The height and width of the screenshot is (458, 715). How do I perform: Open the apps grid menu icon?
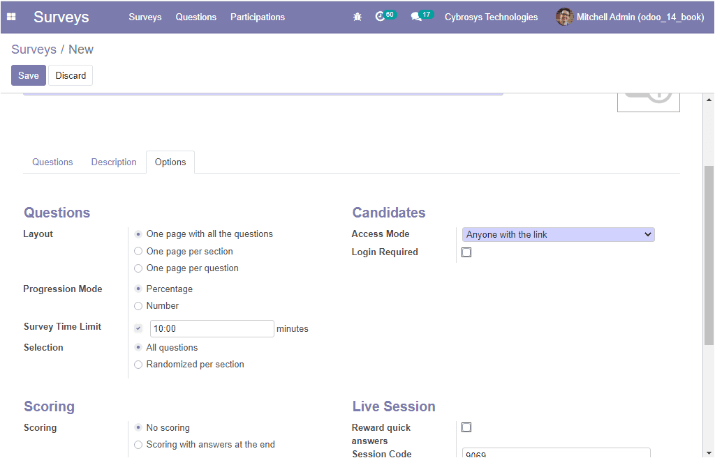tap(11, 17)
